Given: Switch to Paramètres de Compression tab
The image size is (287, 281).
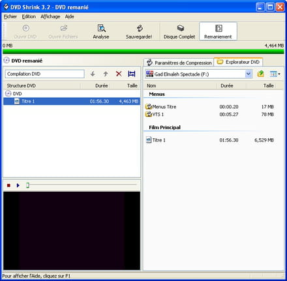Looking at the screenshot, I should (179, 63).
